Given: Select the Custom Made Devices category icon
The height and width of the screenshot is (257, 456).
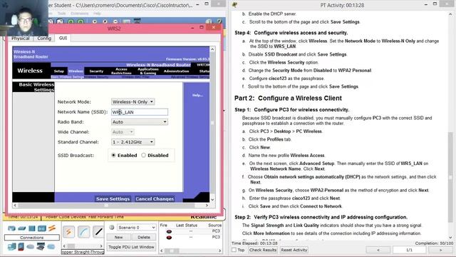Looking at the screenshot, I should [x=41, y=247].
